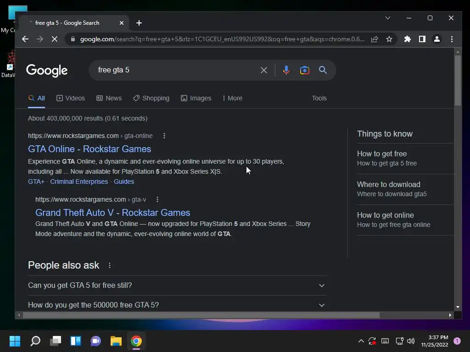The width and height of the screenshot is (470, 352).
Task: Open File Explorer from taskbar
Action: 116,341
